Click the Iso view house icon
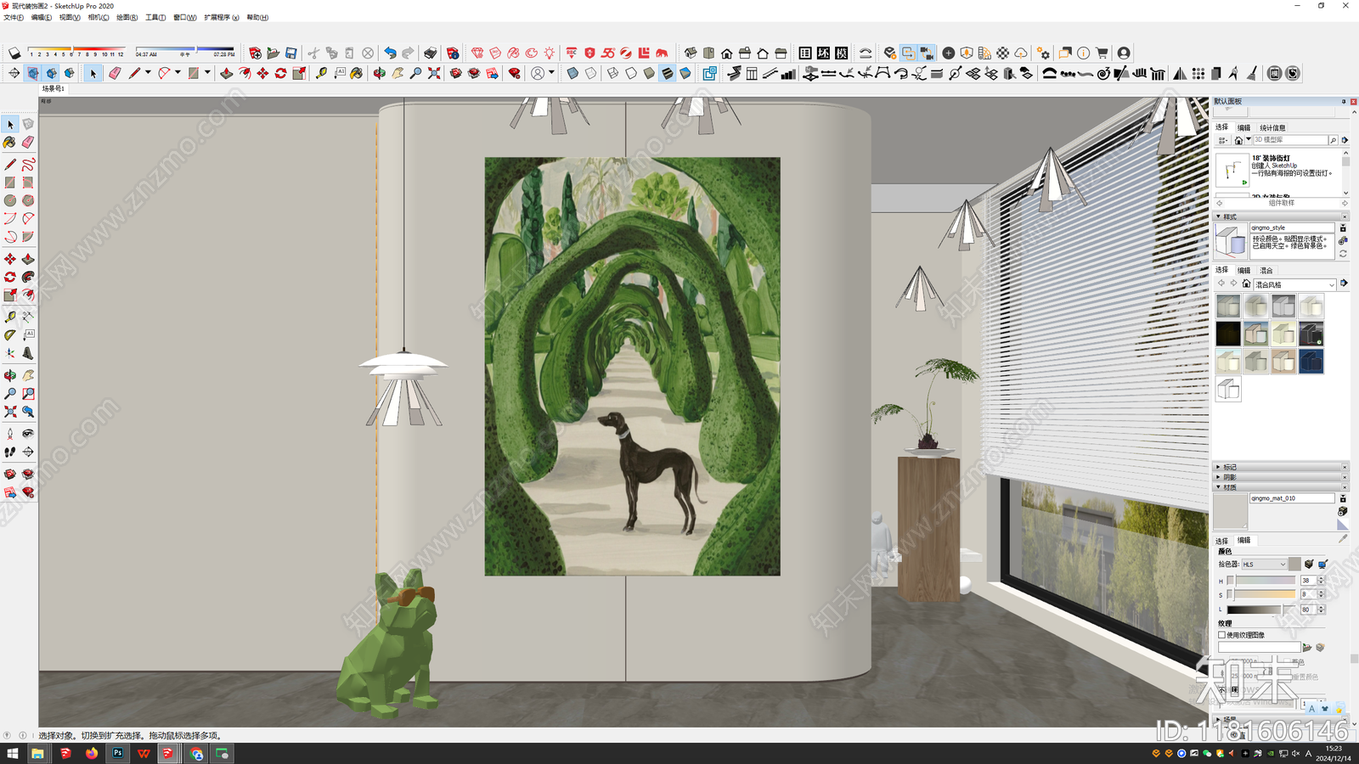Image resolution: width=1359 pixels, height=764 pixels. (691, 53)
